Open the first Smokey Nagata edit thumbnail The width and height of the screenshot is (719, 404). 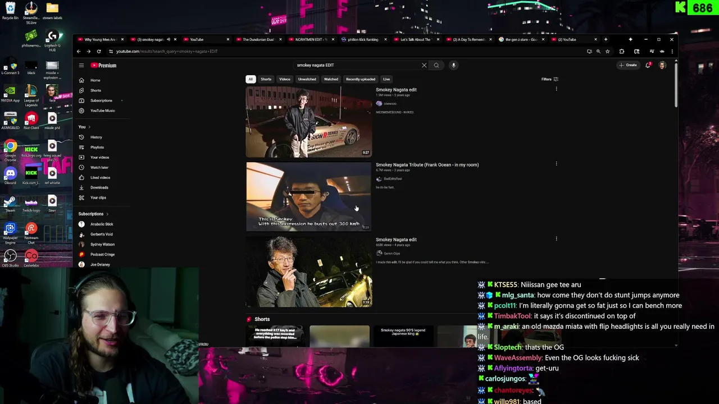coord(308,122)
